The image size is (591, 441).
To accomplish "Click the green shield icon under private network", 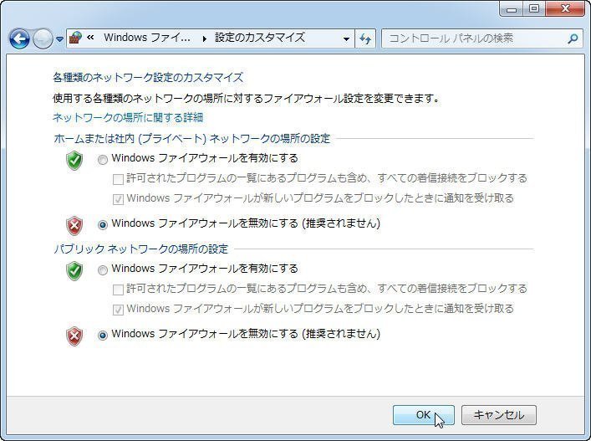I will 74,160.
